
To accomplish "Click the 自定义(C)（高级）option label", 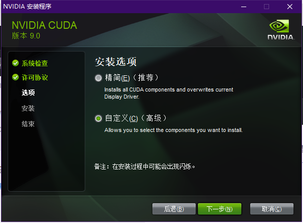I will tap(136, 118).
